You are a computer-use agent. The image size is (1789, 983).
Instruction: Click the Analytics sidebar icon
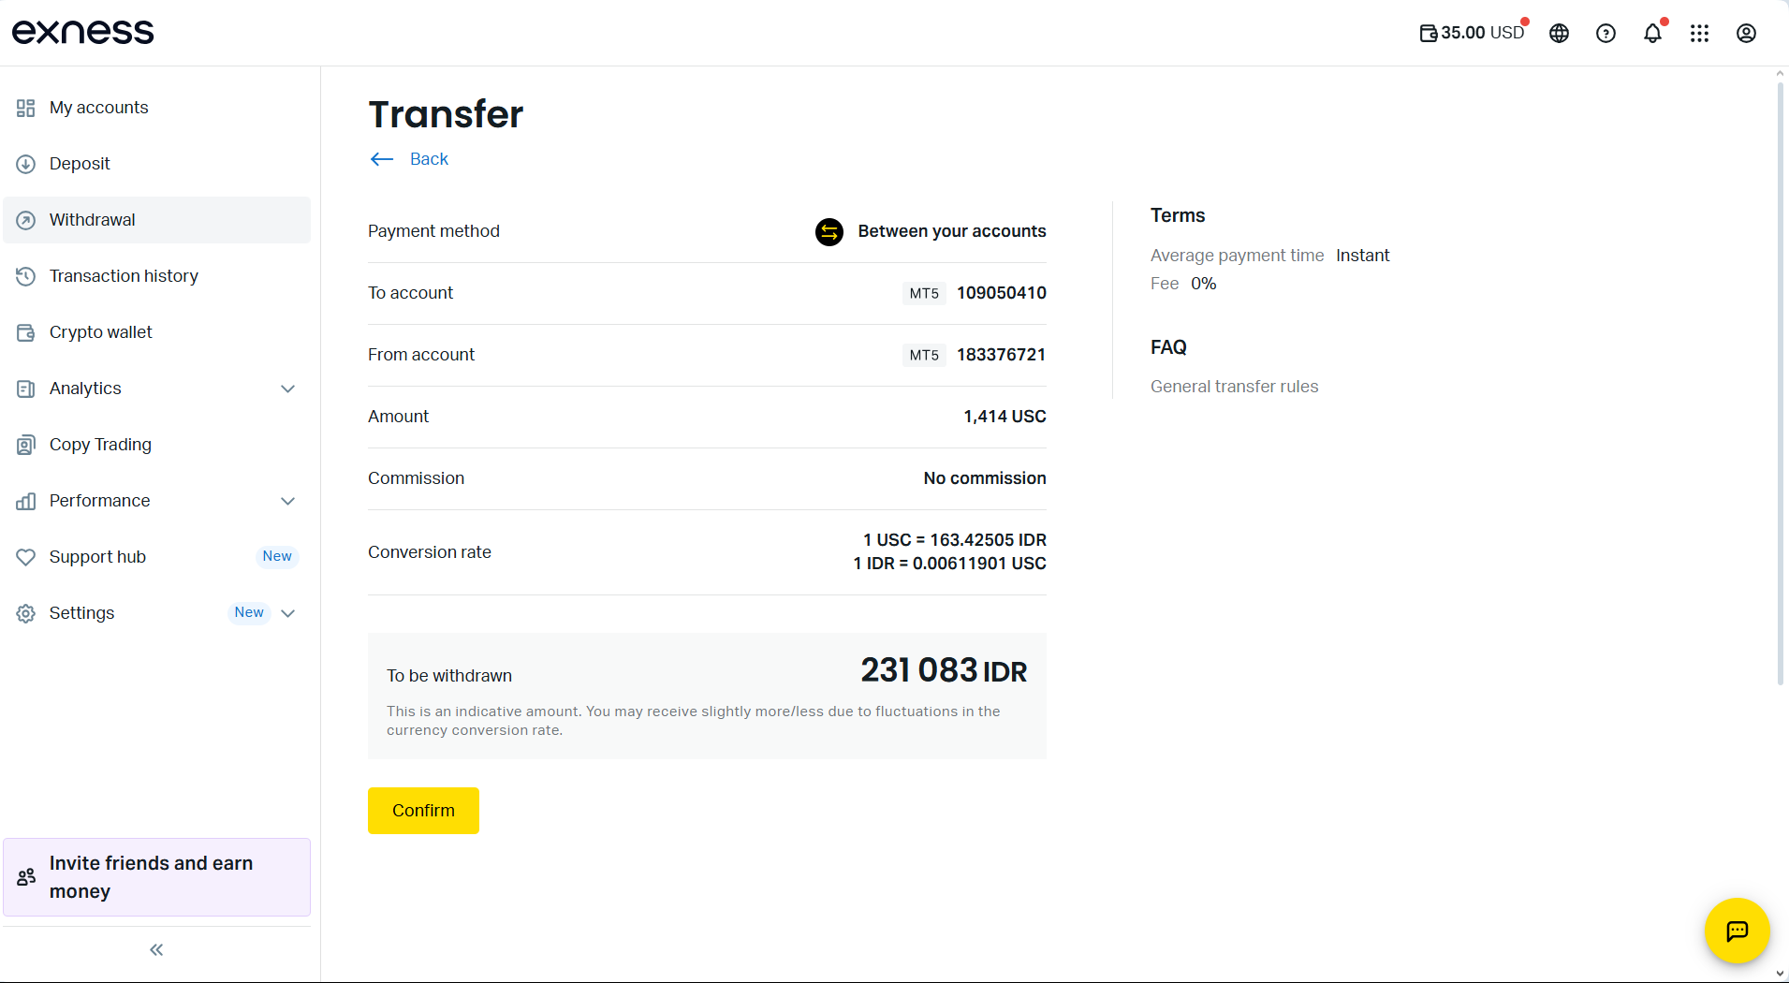25,389
